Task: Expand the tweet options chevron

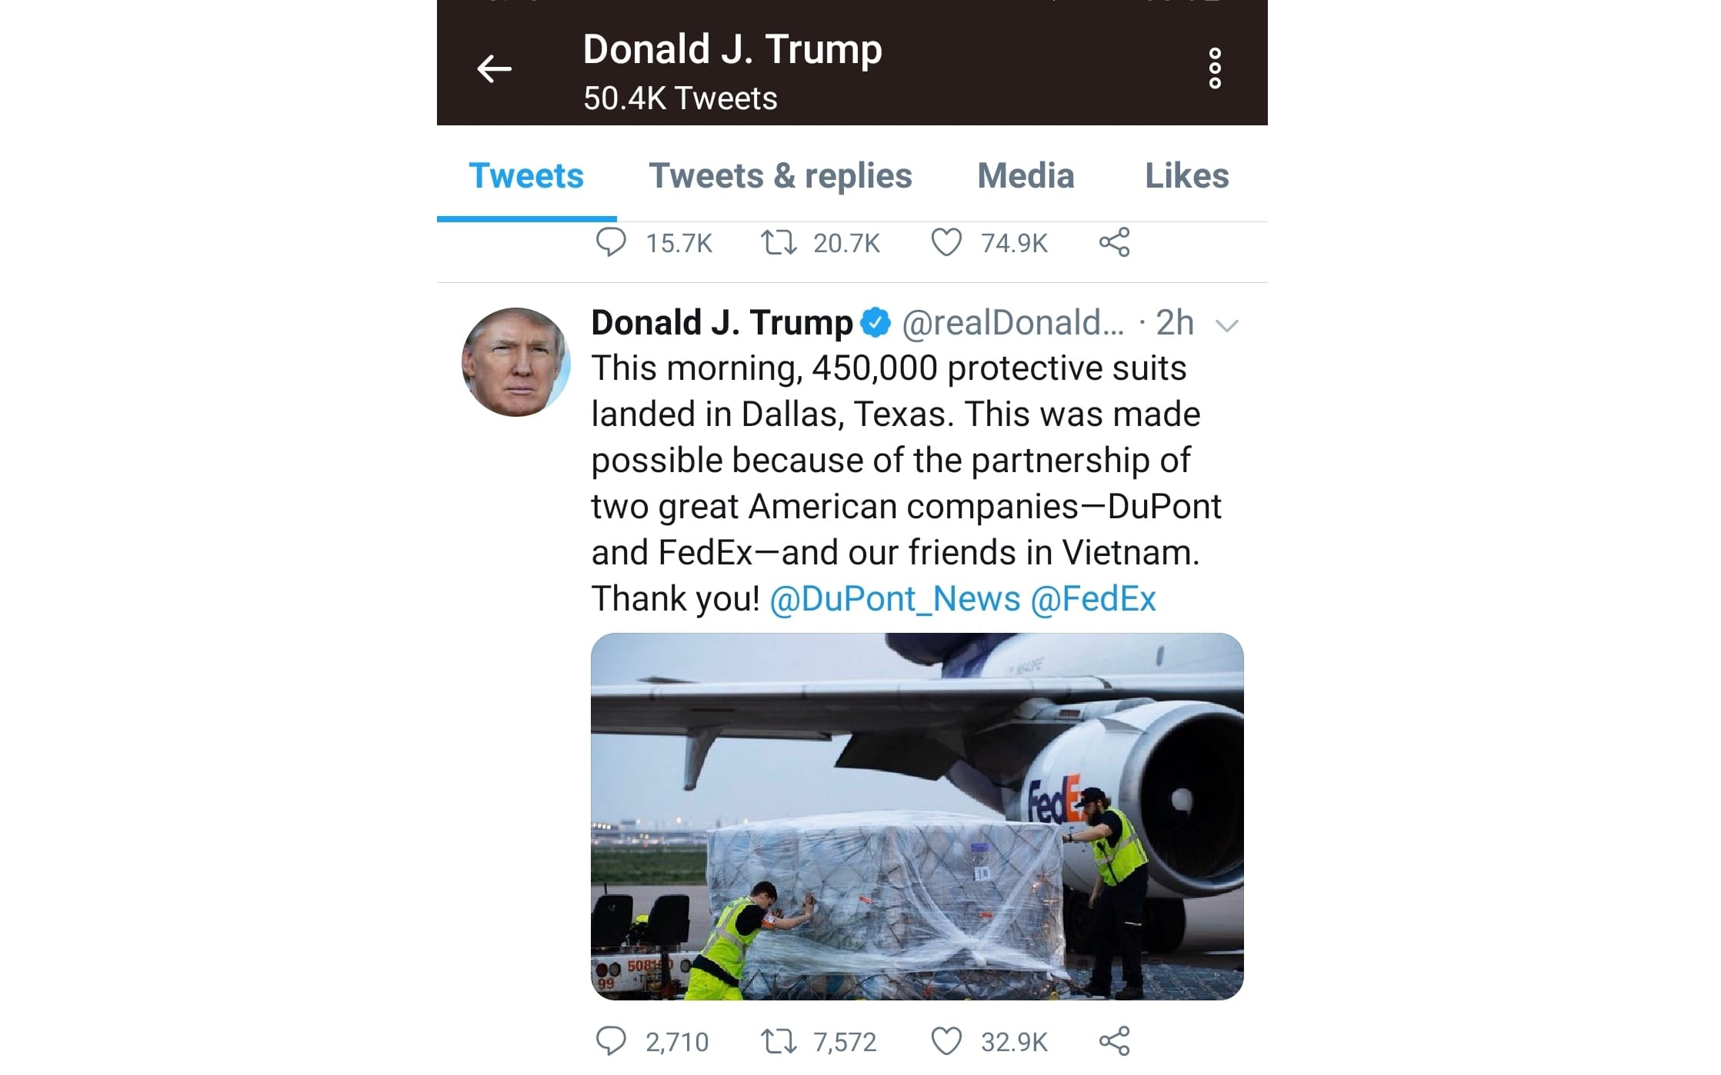Action: pos(1226,326)
